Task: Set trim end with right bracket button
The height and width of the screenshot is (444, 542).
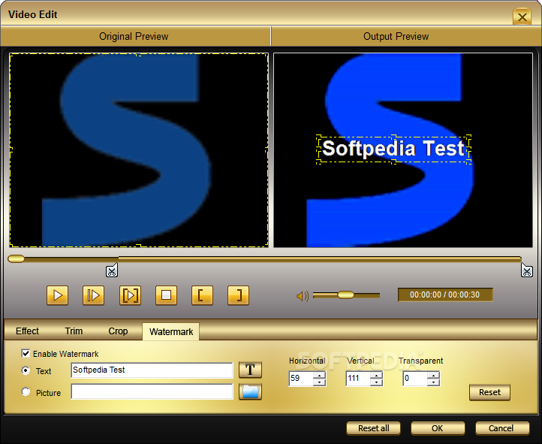Action: point(238,295)
